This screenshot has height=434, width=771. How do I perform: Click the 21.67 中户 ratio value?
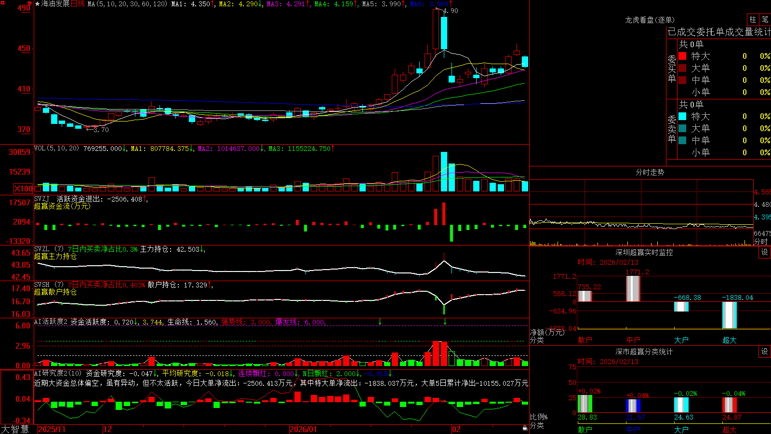pos(636,417)
